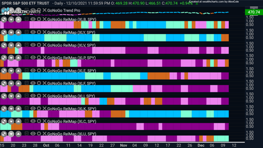Screen dimensions: 263x148
Task: Maximize the XLY RelMap pane
Action: pyautogui.click(x=4, y=33)
